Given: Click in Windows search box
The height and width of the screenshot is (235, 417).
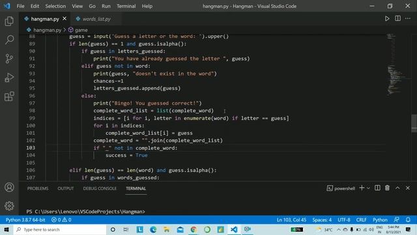Looking at the screenshot, I should tap(60, 229).
